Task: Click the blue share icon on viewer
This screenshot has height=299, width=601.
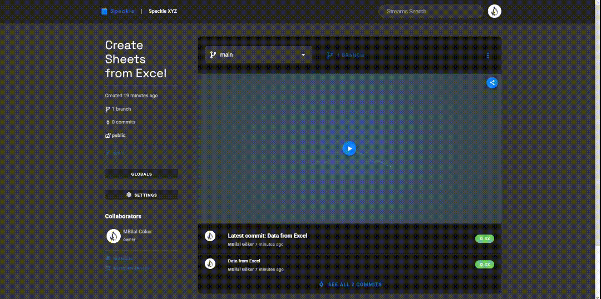Action: coord(492,83)
